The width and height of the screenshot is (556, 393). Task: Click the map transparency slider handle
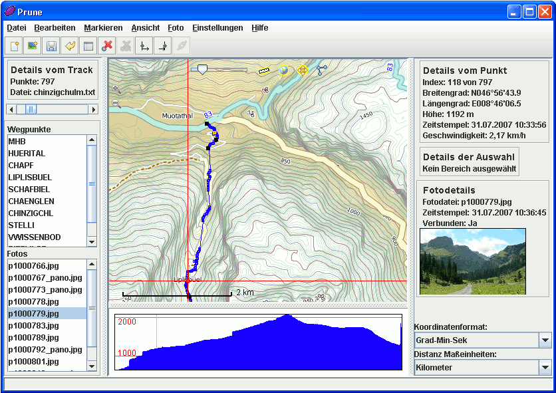point(202,68)
